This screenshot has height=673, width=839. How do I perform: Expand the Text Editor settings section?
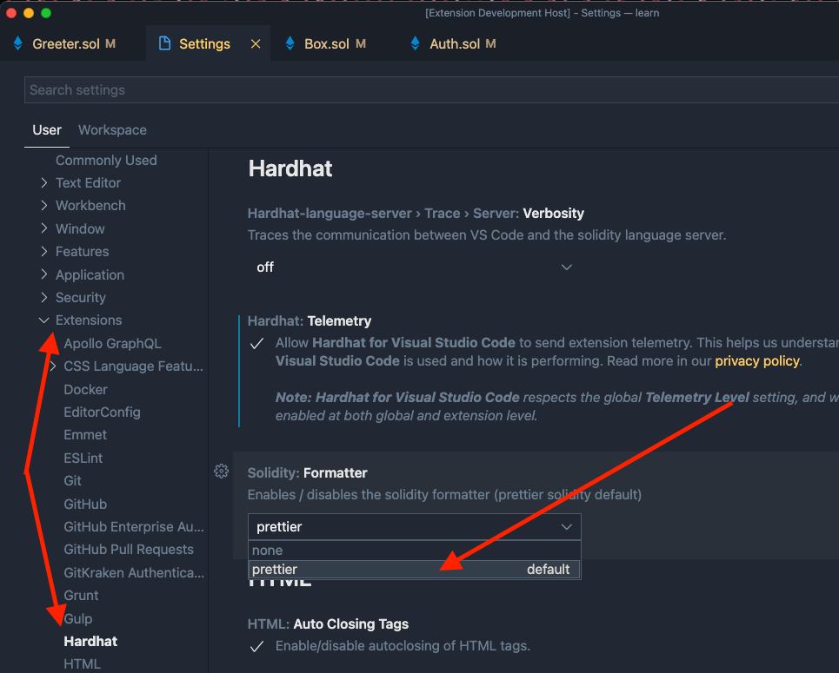click(43, 183)
